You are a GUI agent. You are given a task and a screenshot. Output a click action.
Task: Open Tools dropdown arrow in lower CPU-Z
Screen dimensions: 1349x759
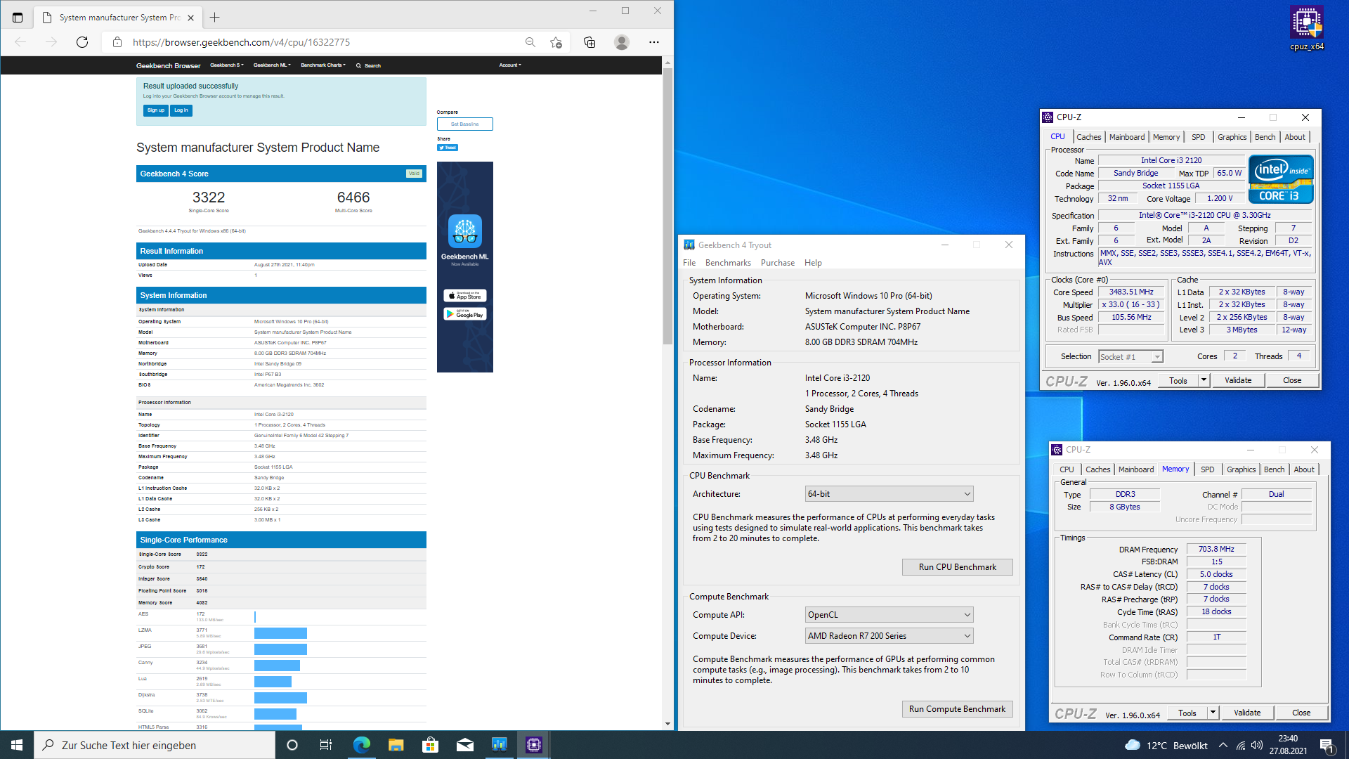click(x=1213, y=713)
